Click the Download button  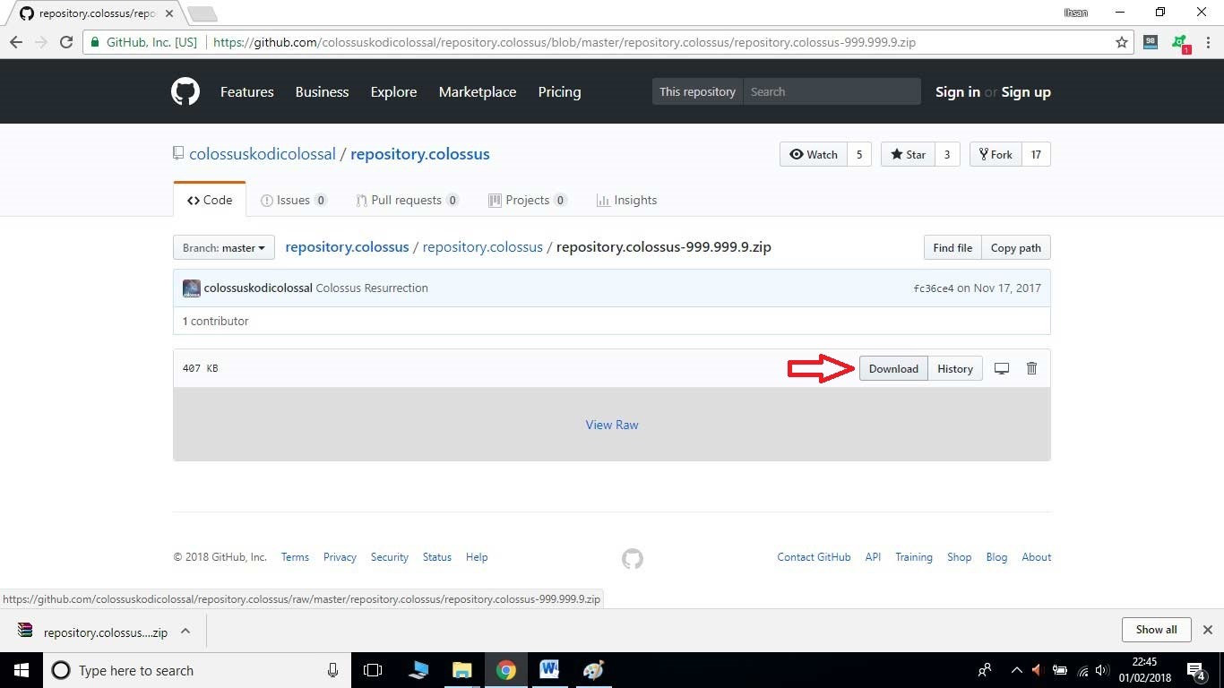click(892, 368)
